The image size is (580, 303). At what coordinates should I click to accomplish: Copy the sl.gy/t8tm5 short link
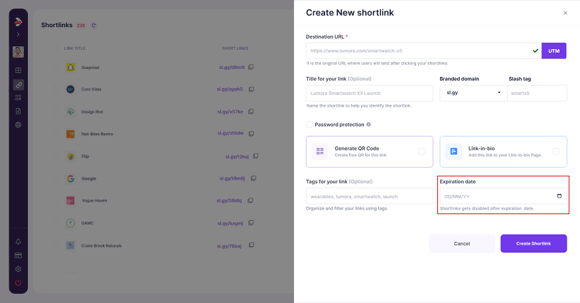[x=251, y=67]
